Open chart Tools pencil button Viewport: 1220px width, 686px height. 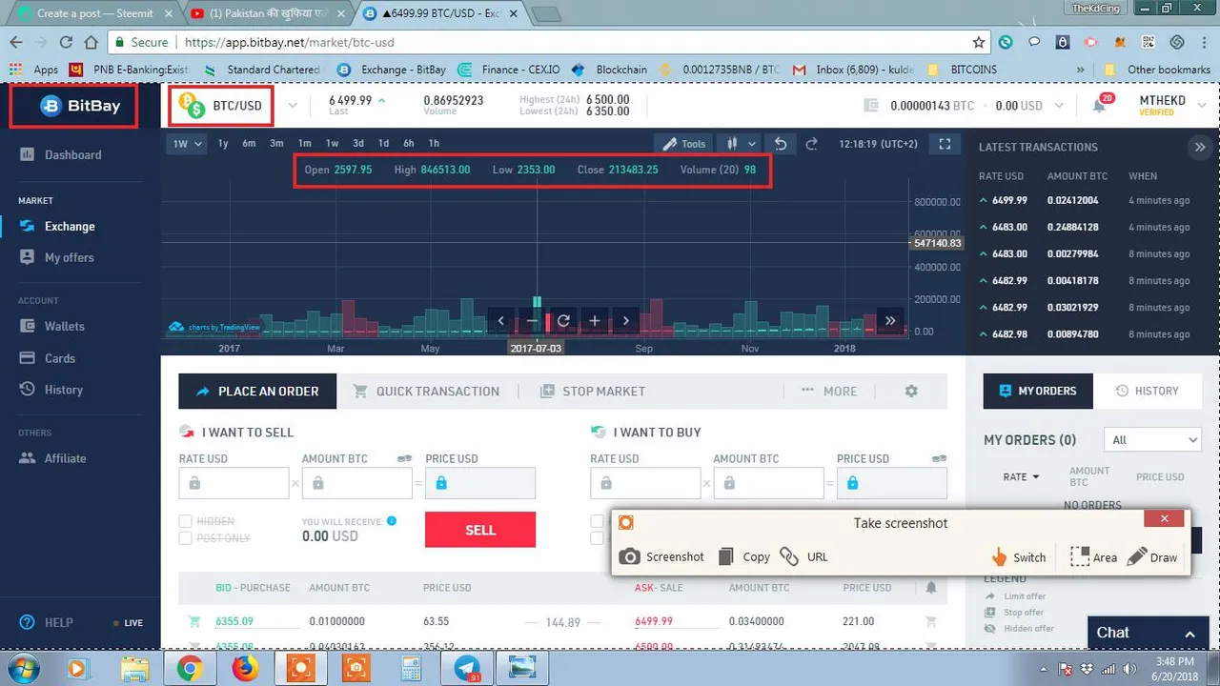tap(684, 144)
